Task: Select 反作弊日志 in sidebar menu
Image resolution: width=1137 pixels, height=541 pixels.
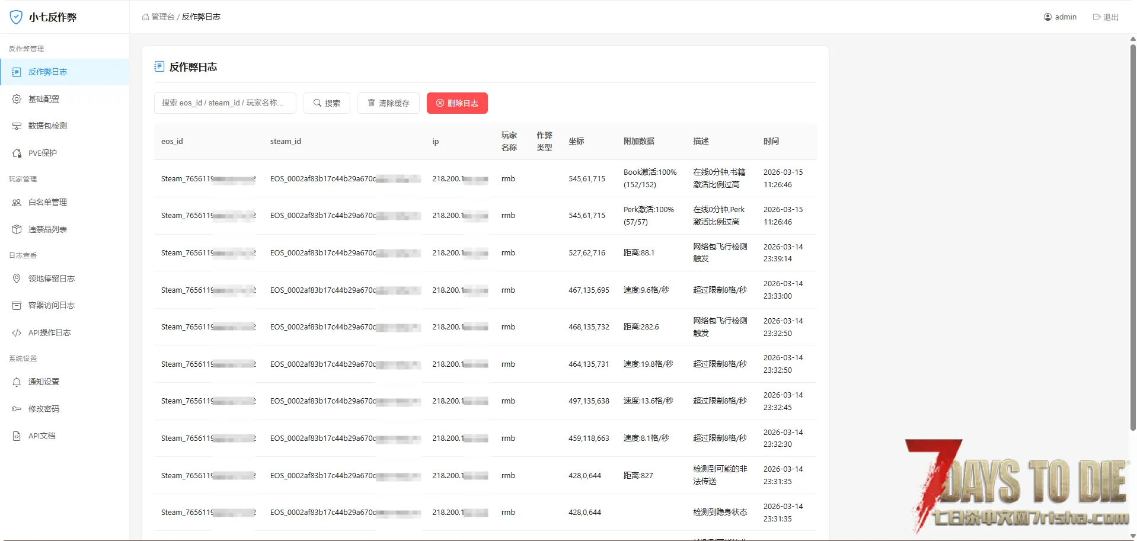Action: 47,72
